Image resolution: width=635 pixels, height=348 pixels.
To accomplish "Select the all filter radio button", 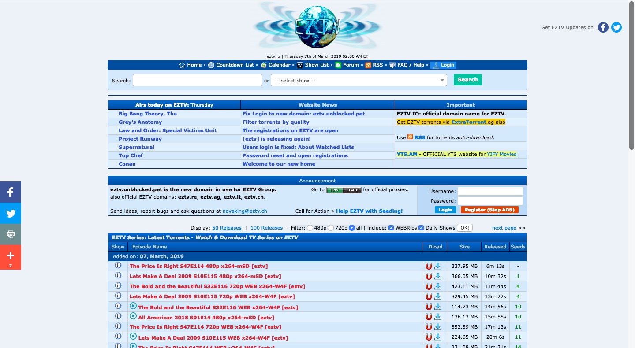I will [x=352, y=228].
